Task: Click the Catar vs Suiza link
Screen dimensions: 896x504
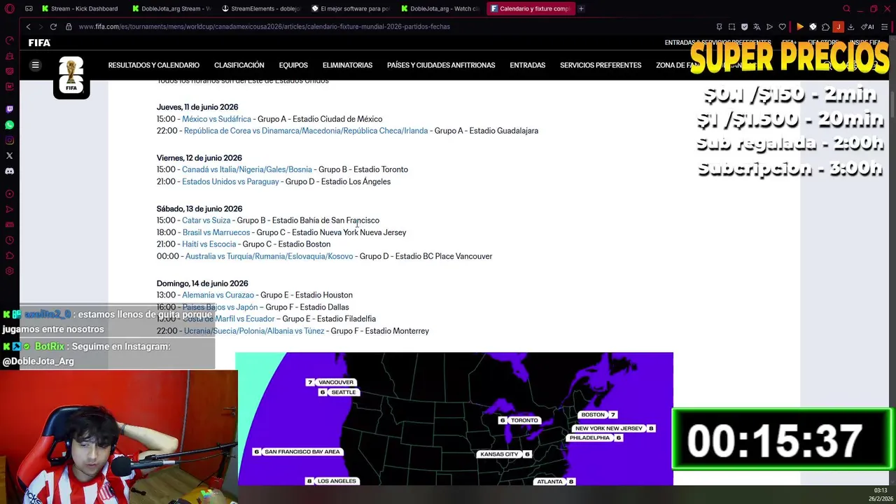Action: pyautogui.click(x=206, y=220)
